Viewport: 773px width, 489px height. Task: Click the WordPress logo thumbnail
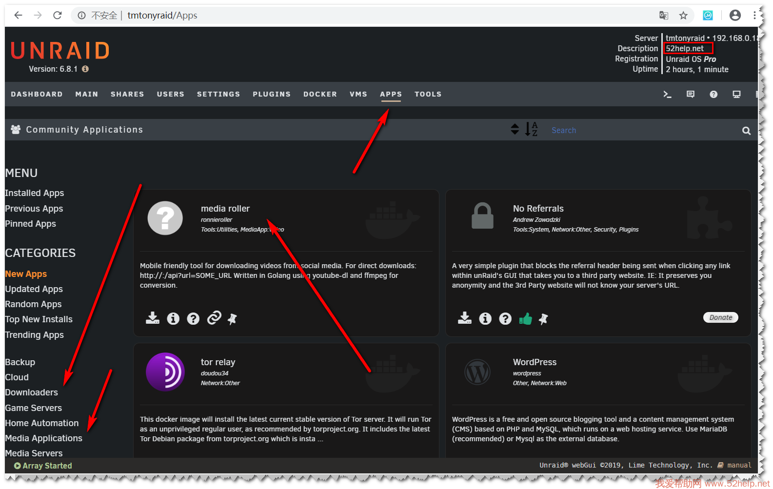pyautogui.click(x=477, y=372)
